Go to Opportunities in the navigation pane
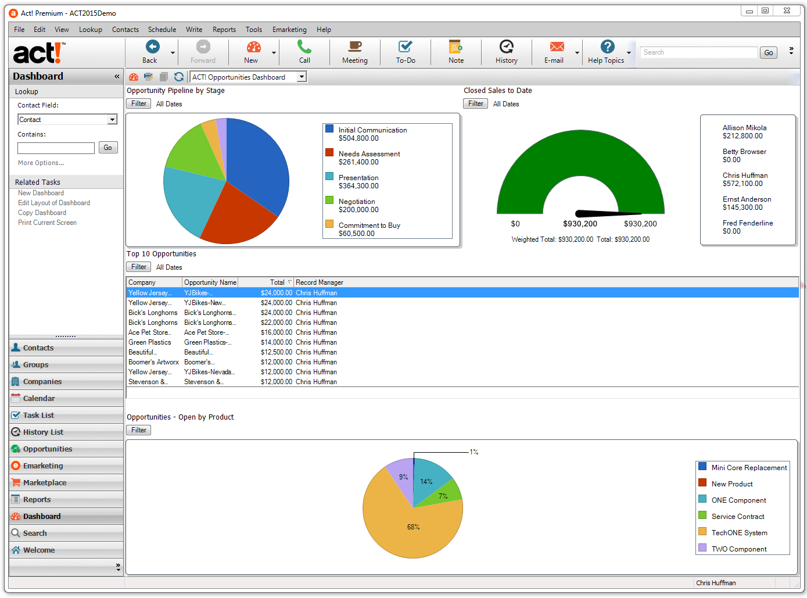The image size is (807, 598). tap(66, 449)
